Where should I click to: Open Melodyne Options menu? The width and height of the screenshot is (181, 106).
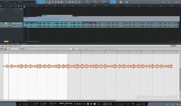point(15,46)
